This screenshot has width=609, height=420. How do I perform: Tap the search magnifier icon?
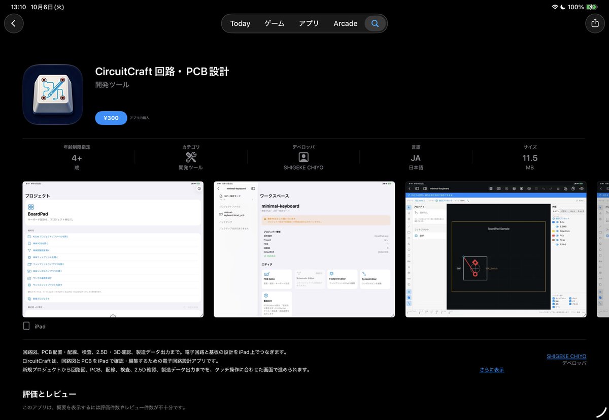click(x=375, y=23)
